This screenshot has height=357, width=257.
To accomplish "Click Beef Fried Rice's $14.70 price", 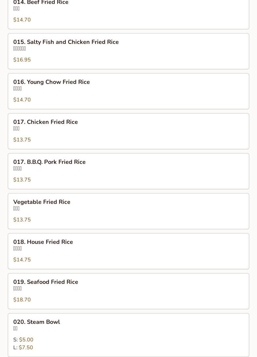I will tap(22, 20).
